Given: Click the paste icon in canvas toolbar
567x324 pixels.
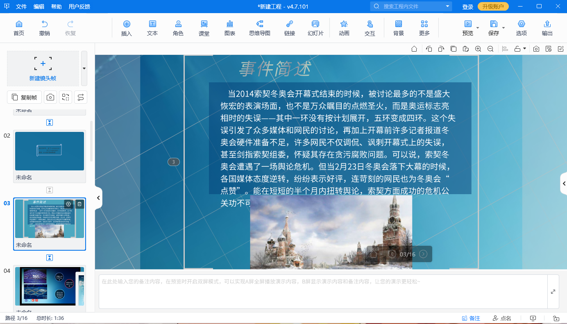Looking at the screenshot, I should pyautogui.click(x=466, y=49).
